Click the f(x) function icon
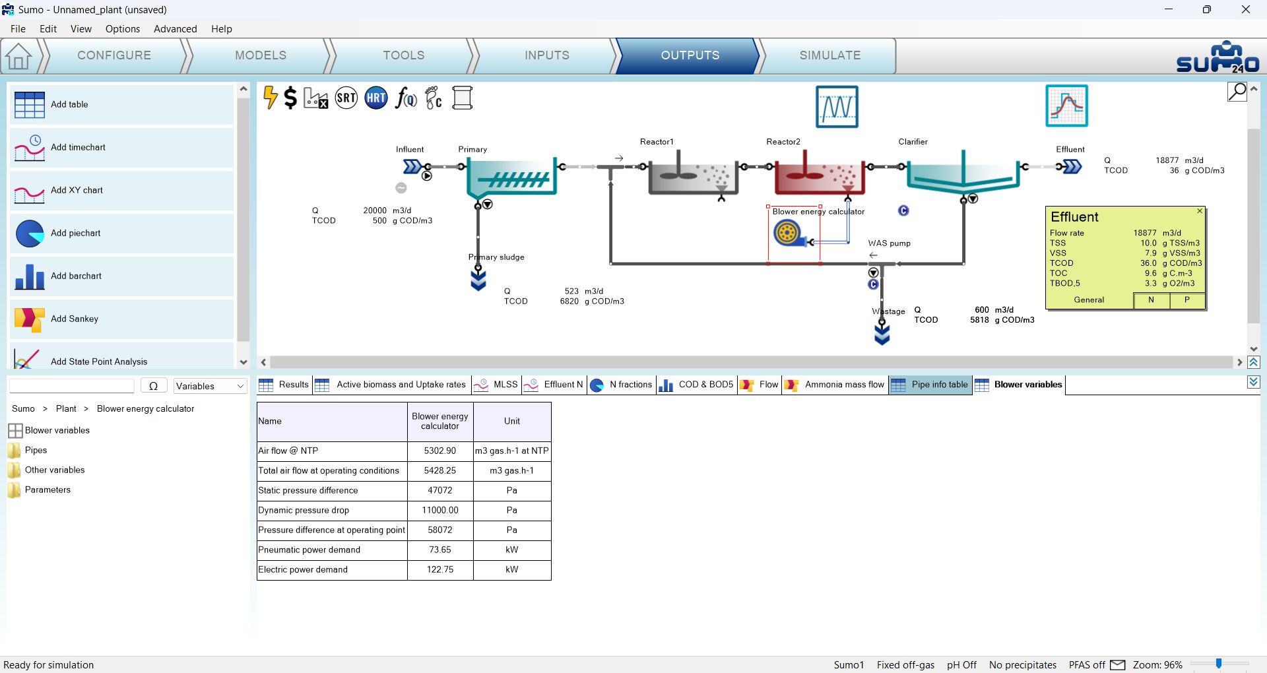1267x673 pixels. [406, 98]
